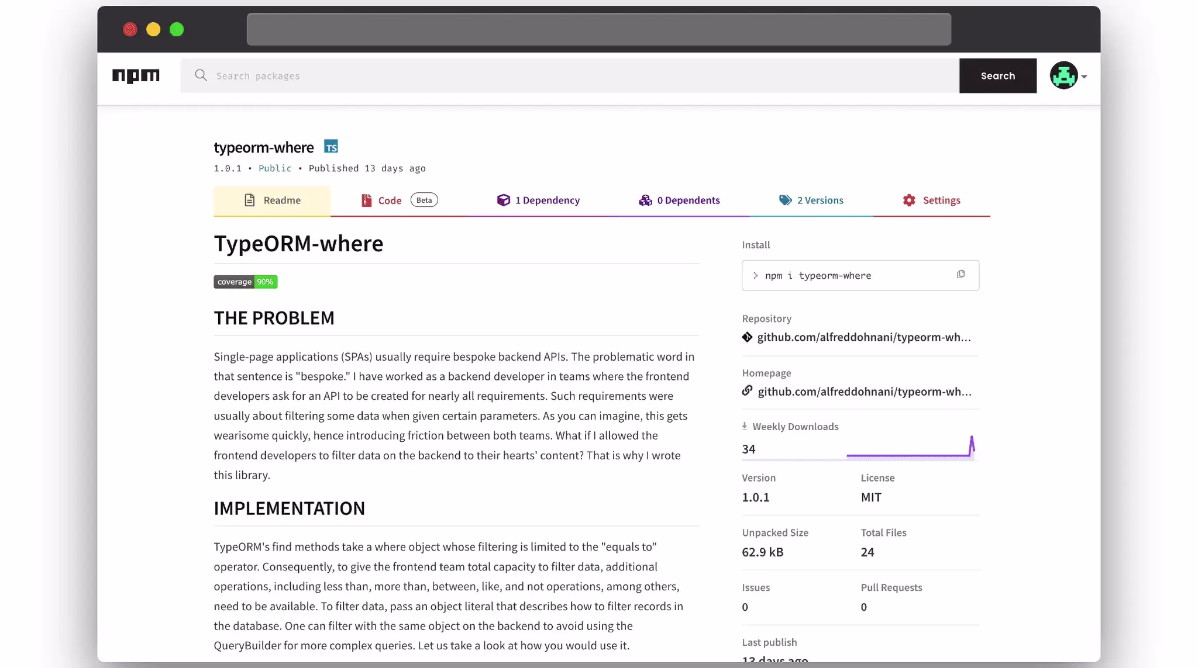
Task: Click the npm logo
Action: coord(136,76)
